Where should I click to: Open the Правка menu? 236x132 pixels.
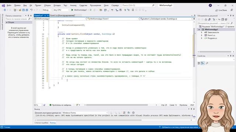click(17, 5)
